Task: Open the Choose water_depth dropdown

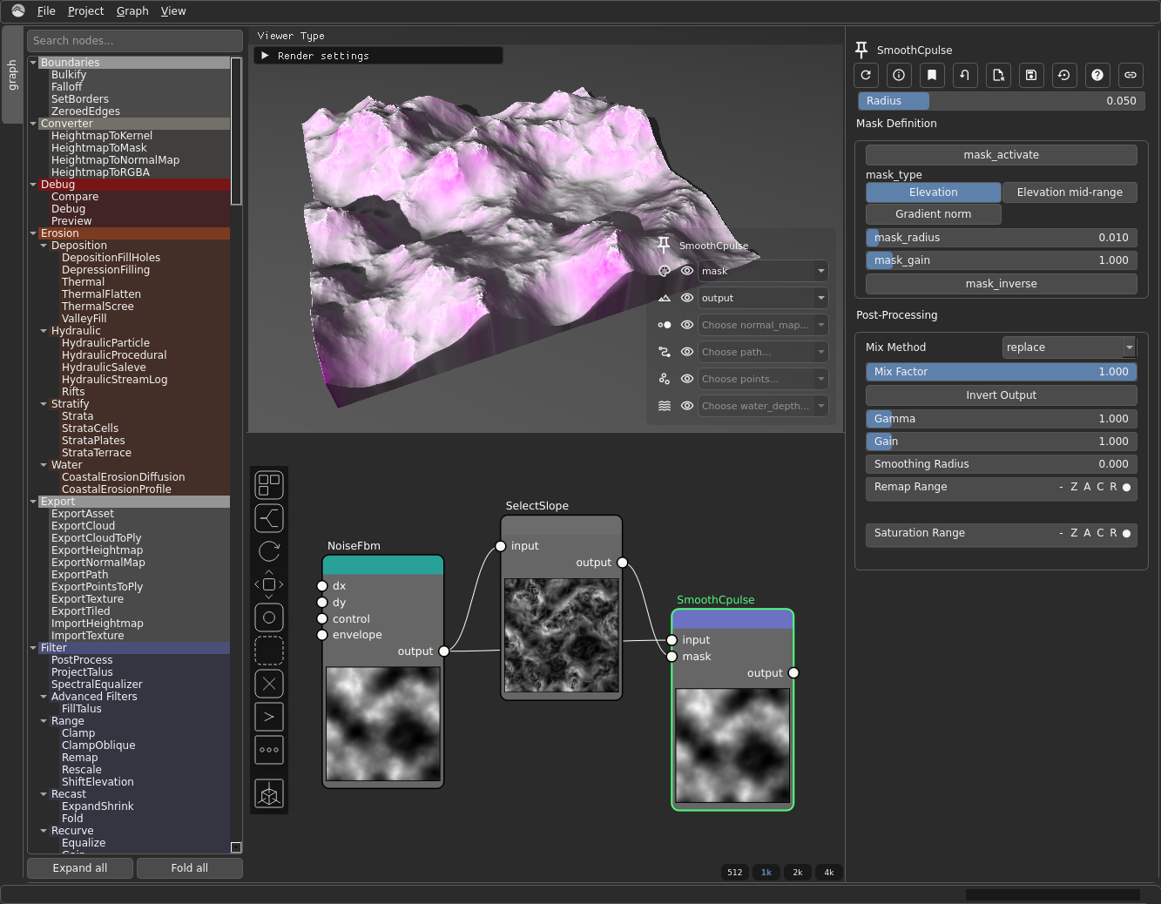Action: [763, 406]
